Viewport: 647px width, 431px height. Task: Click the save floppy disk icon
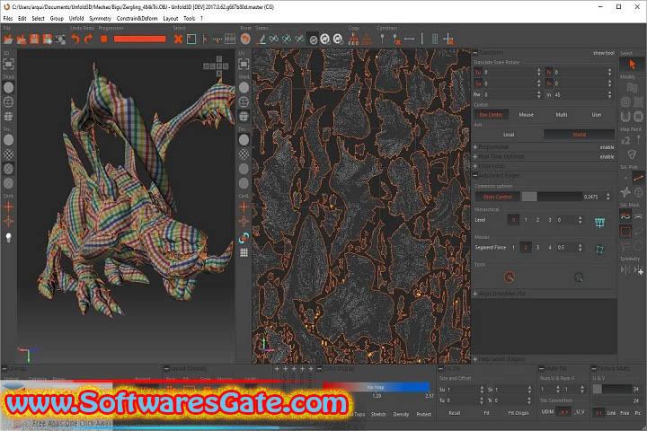(34, 40)
